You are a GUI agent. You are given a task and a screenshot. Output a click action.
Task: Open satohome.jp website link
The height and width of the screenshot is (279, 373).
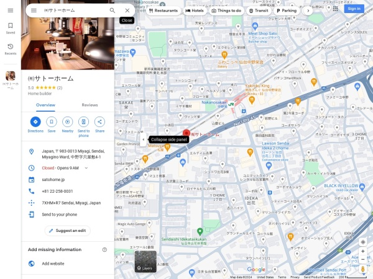(x=53, y=180)
